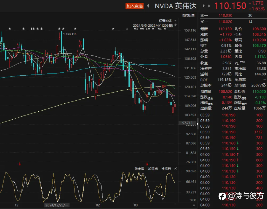The width and height of the screenshot is (267, 209).
Task: Click the 买一 bid price row label
Action: click(x=204, y=22)
